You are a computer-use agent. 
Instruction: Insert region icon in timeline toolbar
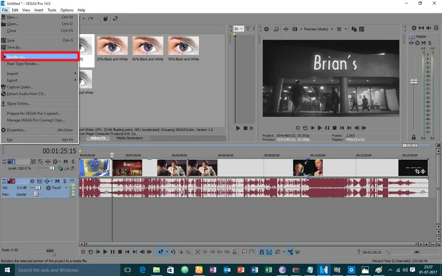pos(252,252)
